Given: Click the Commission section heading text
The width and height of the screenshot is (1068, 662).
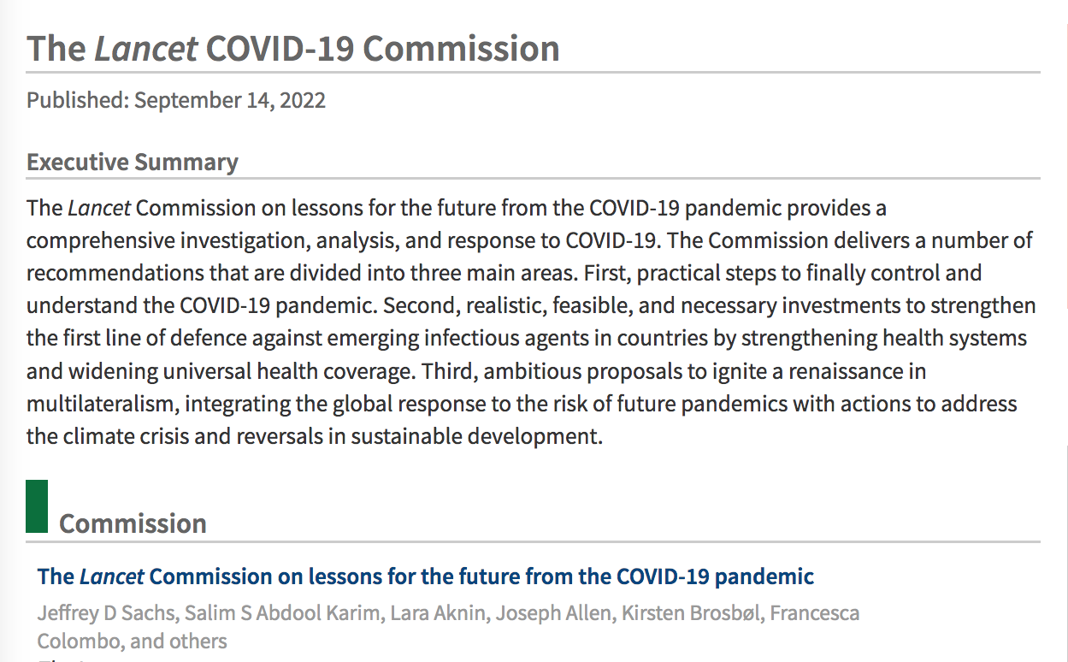Looking at the screenshot, I should click(x=133, y=523).
